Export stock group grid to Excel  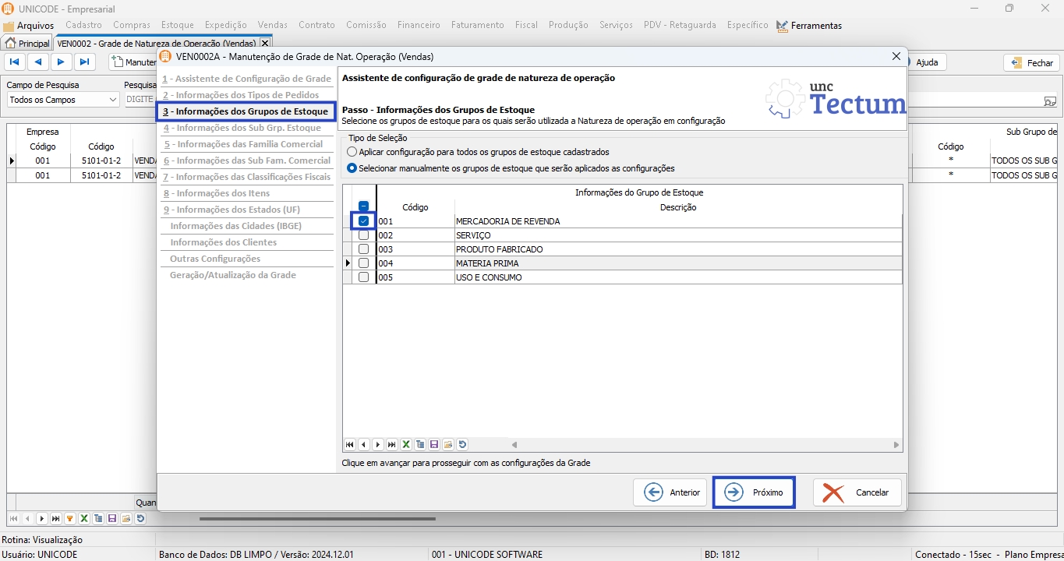coord(406,445)
